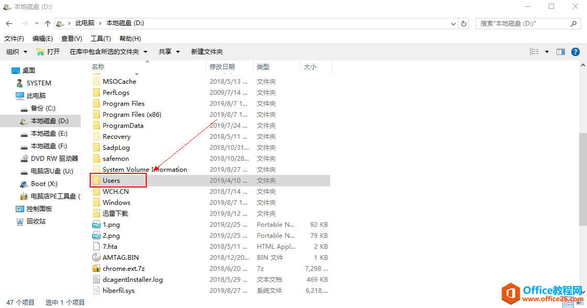Select the 2.png file icon
This screenshot has height=308, width=587.
point(96,235)
